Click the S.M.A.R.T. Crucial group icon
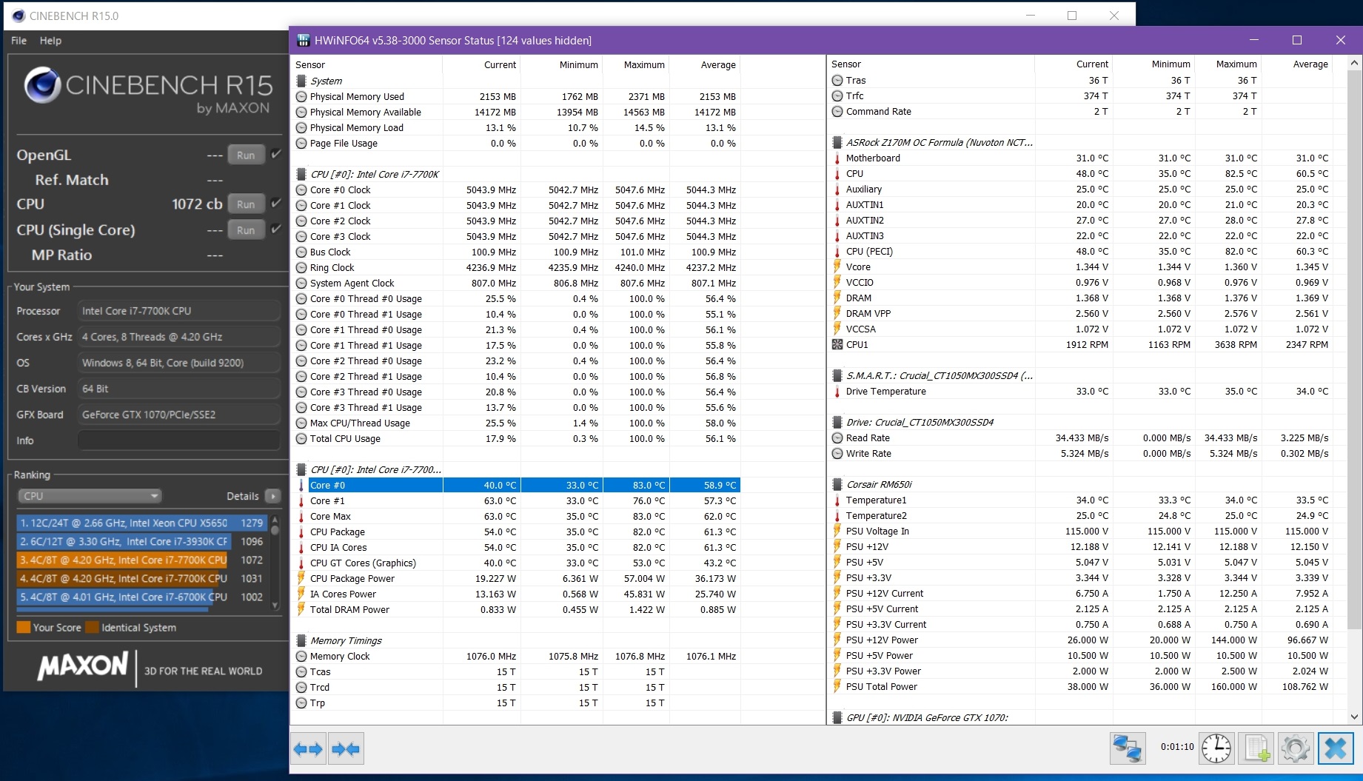This screenshot has width=1363, height=781. (x=837, y=375)
